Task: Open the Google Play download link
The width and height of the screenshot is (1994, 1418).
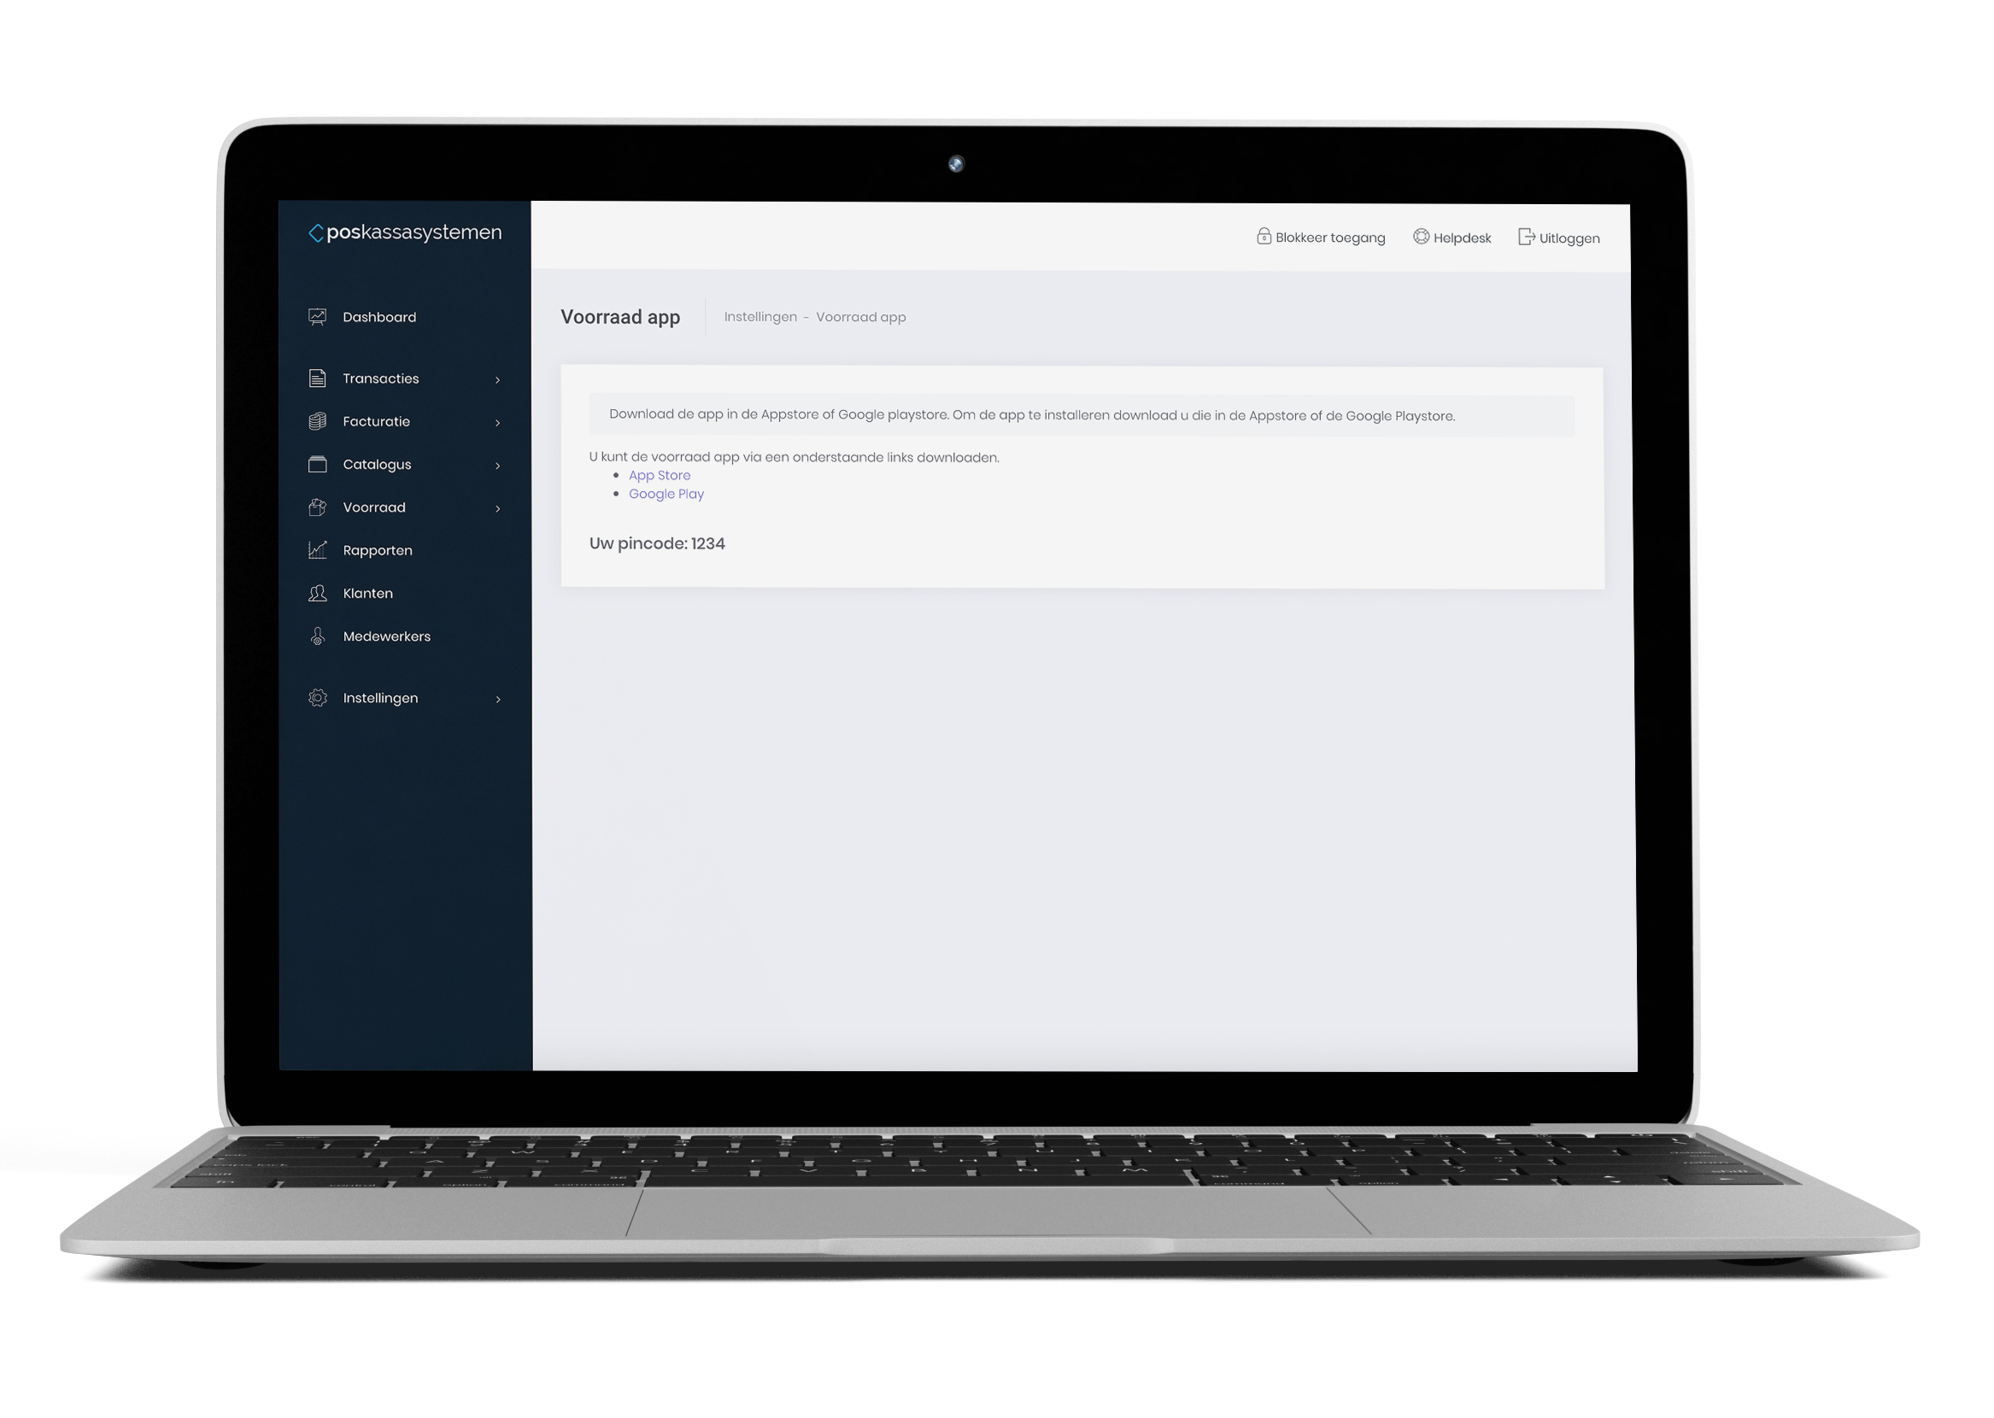Action: 668,493
